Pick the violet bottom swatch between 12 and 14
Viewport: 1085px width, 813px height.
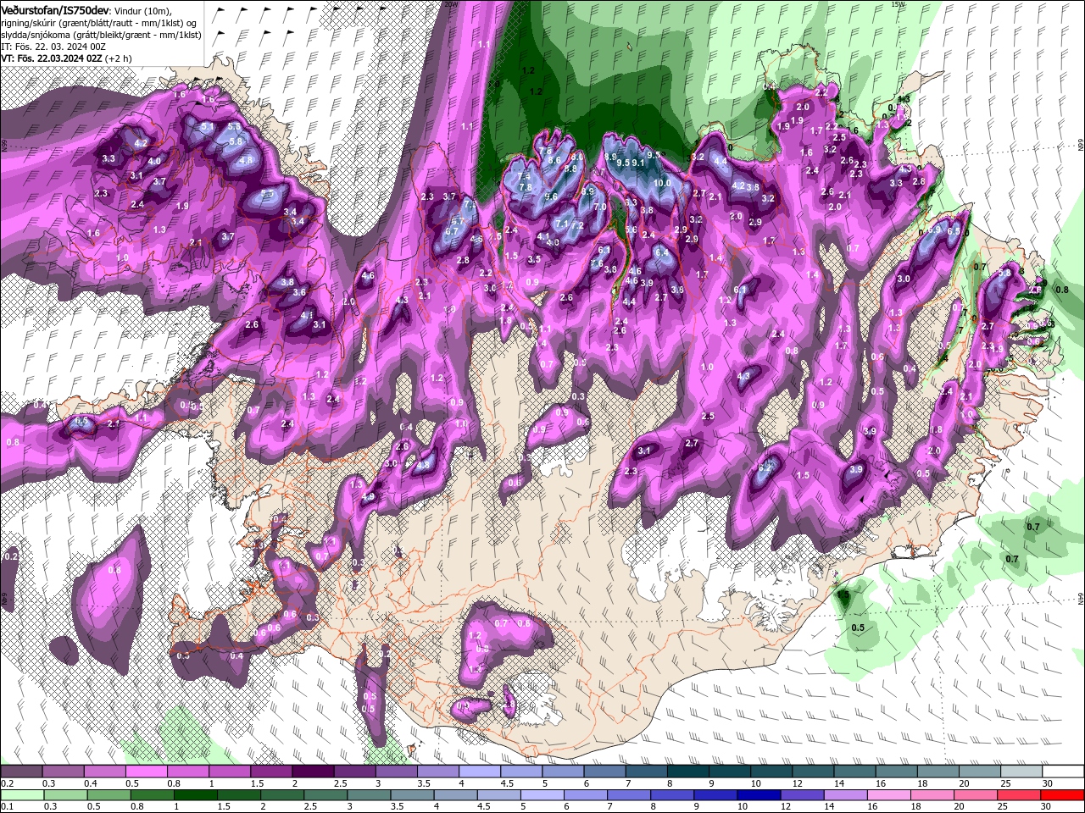coord(802,795)
